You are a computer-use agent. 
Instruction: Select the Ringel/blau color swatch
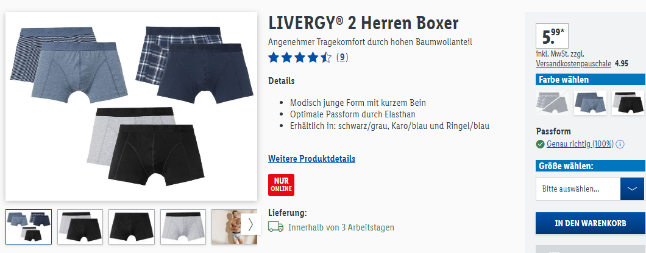[590, 103]
